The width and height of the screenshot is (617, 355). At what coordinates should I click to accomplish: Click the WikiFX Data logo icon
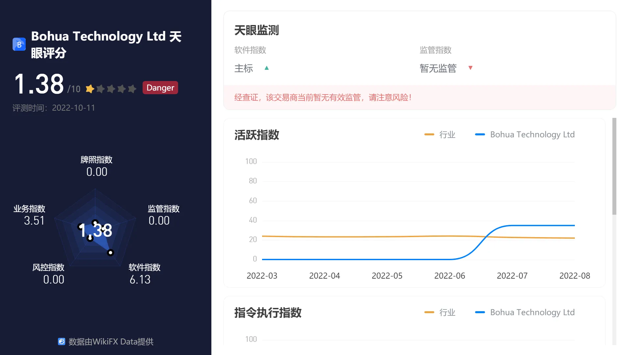click(x=62, y=341)
